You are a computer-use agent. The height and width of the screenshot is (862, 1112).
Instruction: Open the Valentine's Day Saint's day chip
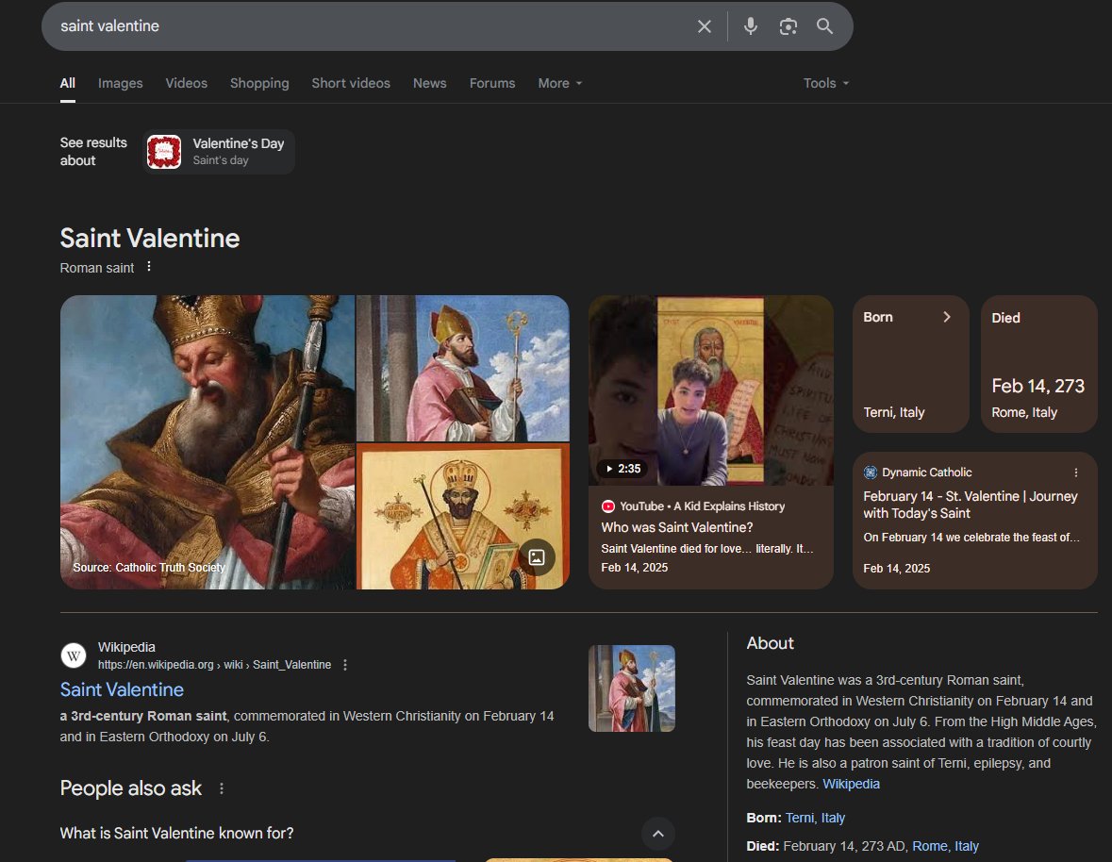coord(219,152)
